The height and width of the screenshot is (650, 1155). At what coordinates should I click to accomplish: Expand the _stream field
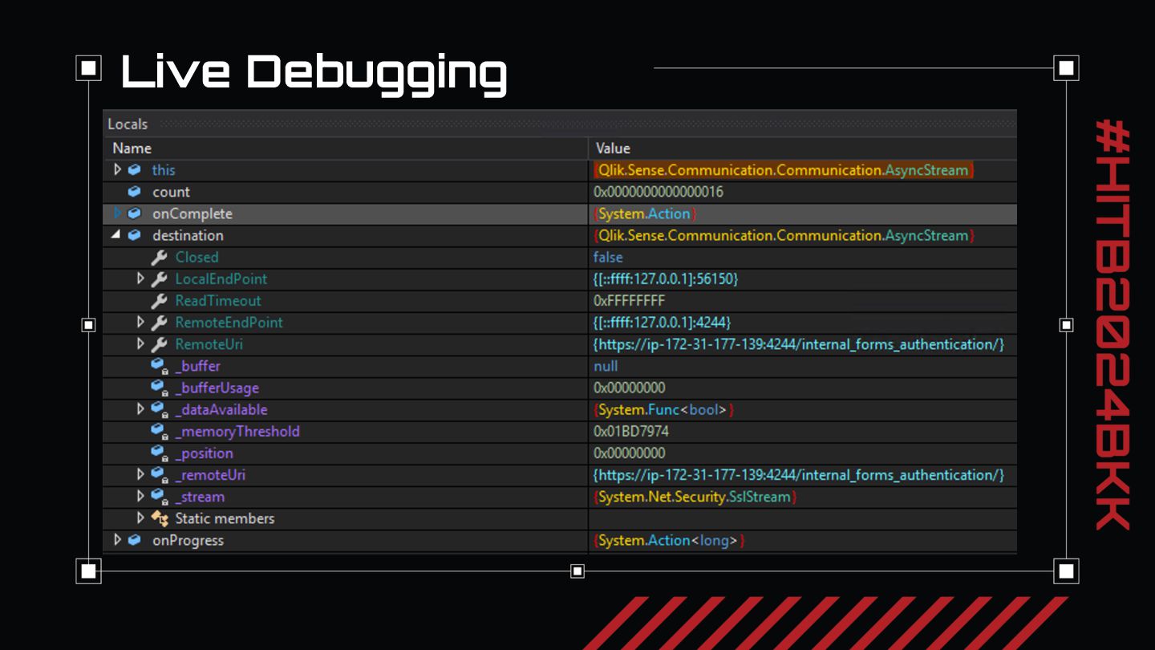point(140,496)
